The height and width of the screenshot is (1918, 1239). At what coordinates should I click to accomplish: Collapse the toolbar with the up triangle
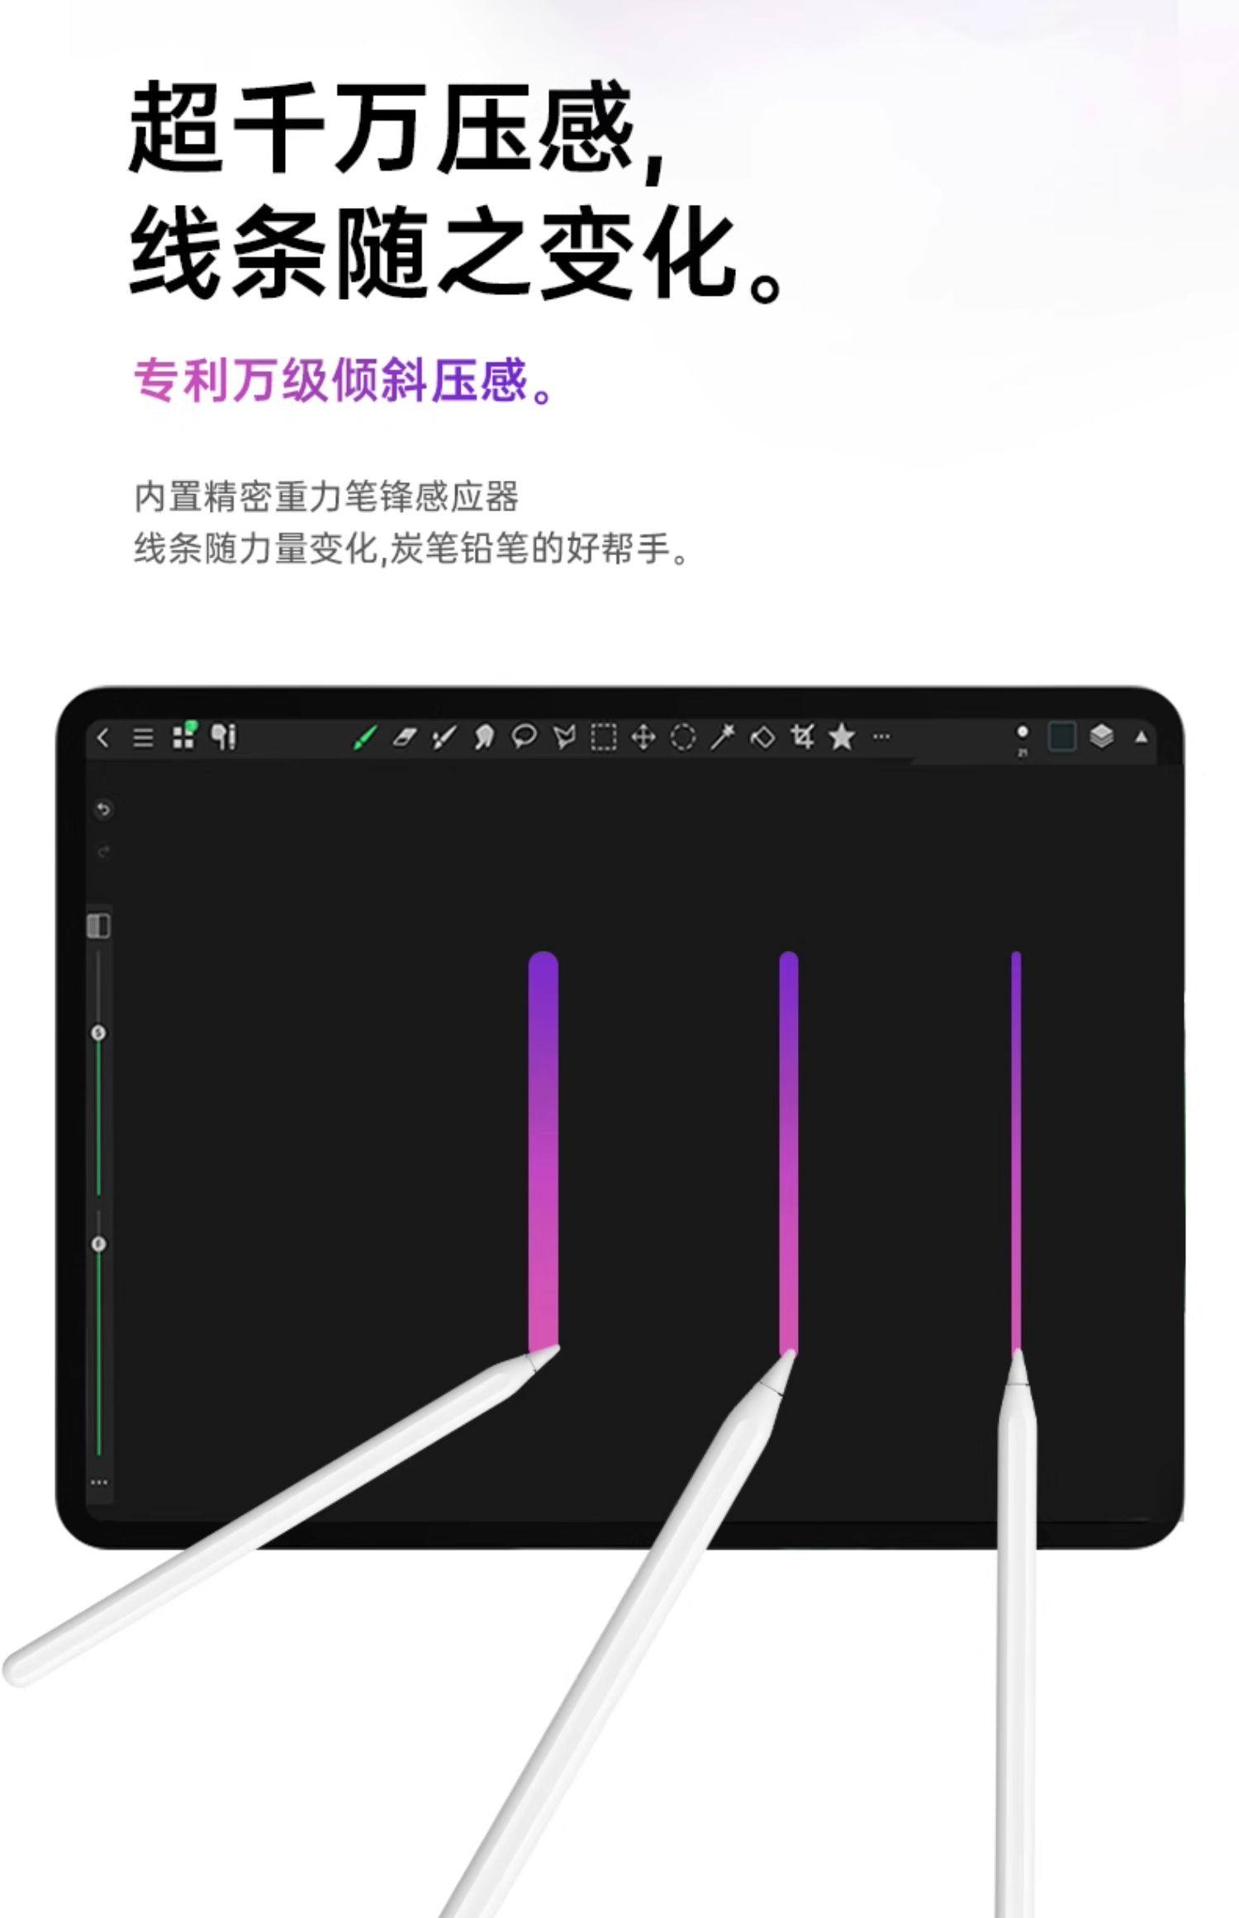coord(1142,737)
